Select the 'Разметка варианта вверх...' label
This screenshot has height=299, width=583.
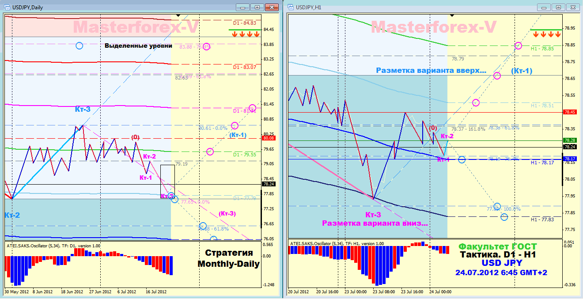(431, 70)
